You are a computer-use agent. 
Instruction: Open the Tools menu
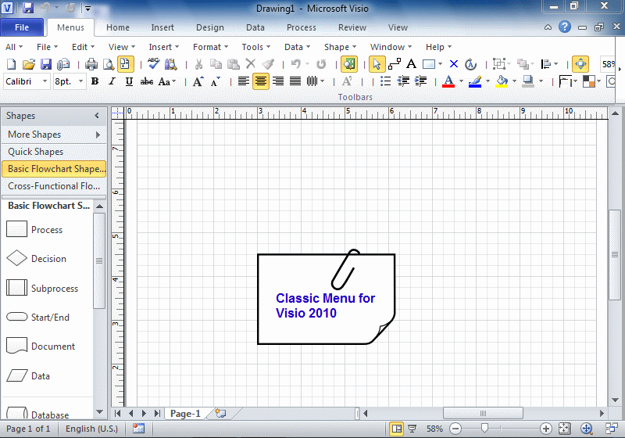256,47
